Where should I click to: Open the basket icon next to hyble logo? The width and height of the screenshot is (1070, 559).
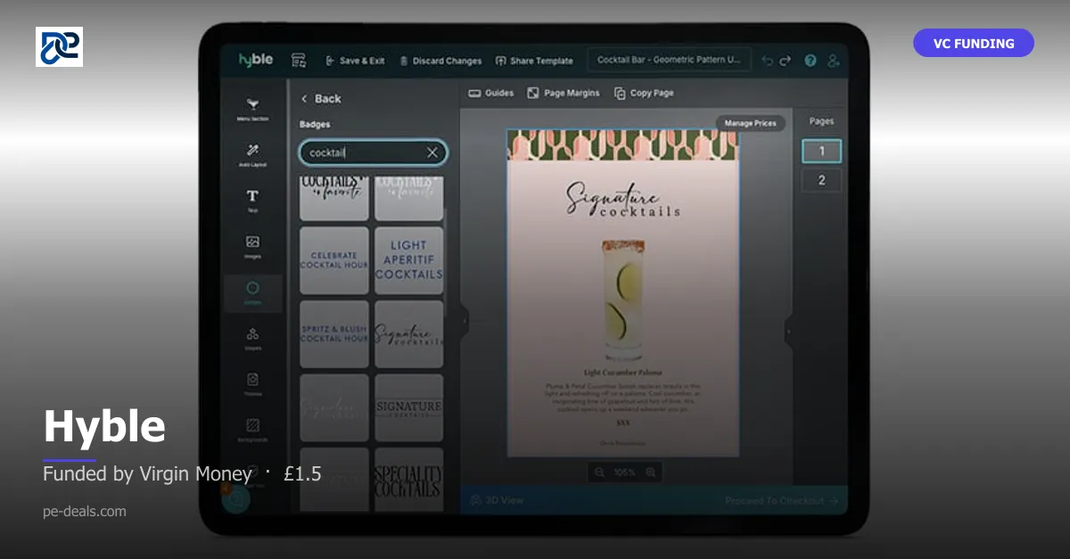point(299,61)
